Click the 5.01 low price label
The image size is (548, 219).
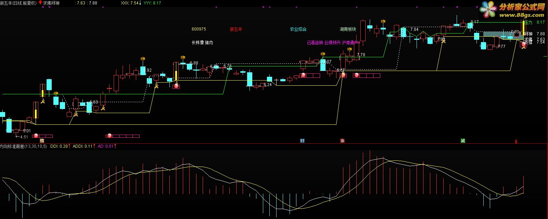(27, 131)
